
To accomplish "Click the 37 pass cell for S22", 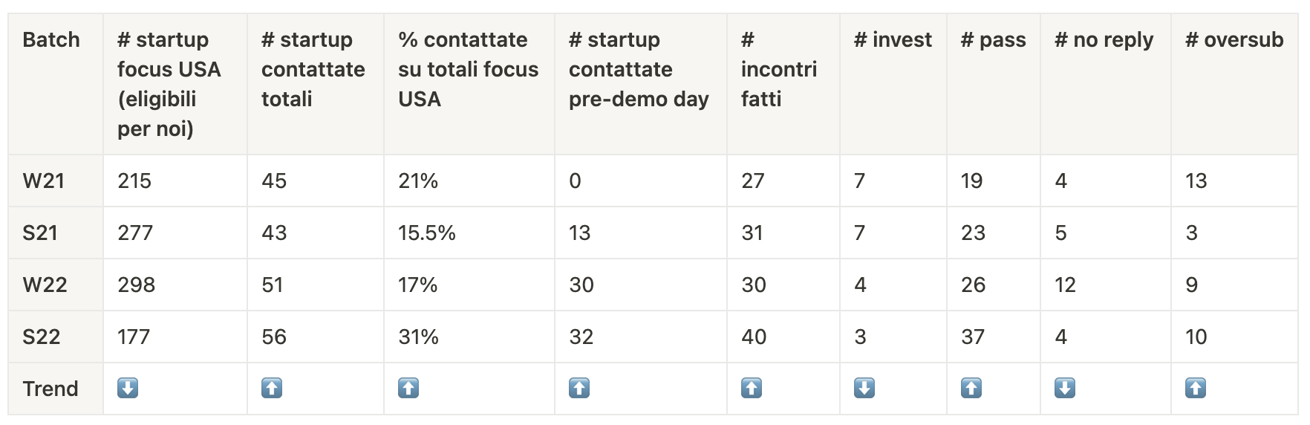I will click(973, 337).
